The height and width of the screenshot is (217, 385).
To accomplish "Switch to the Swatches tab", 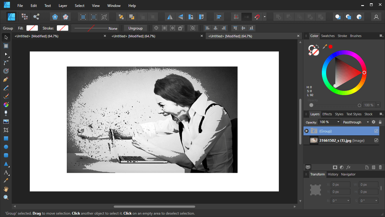I will [328, 36].
